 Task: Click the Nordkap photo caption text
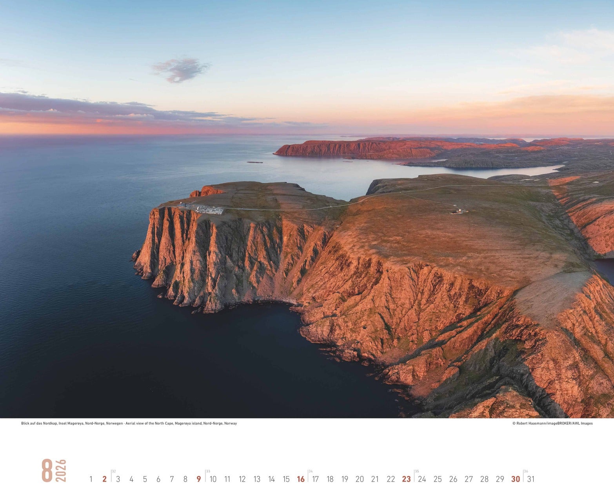point(129,424)
